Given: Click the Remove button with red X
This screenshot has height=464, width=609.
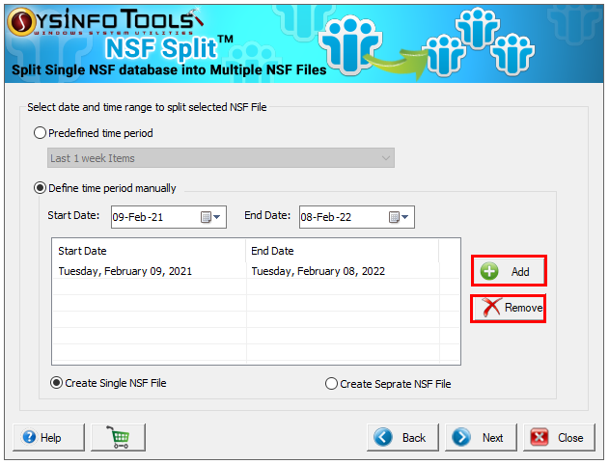Looking at the screenshot, I should [509, 308].
